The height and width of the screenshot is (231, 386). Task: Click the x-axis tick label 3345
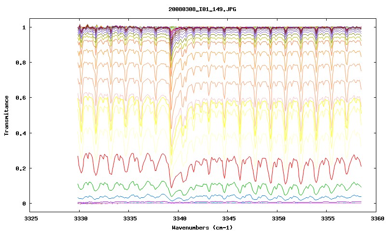click(x=229, y=218)
